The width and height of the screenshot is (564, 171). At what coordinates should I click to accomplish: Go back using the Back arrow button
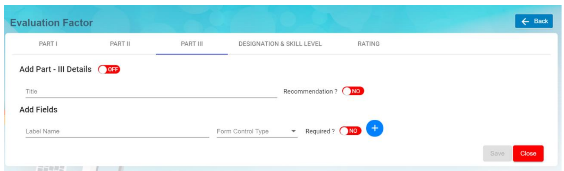[x=534, y=22]
